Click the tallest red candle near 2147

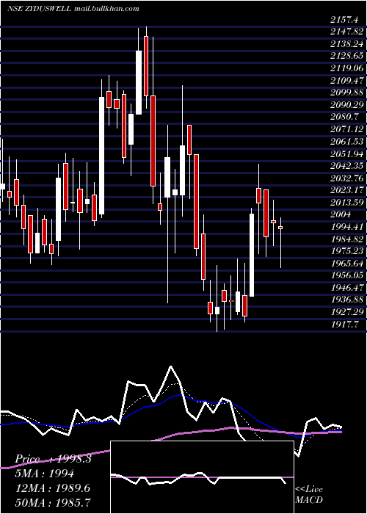pyautogui.click(x=146, y=66)
